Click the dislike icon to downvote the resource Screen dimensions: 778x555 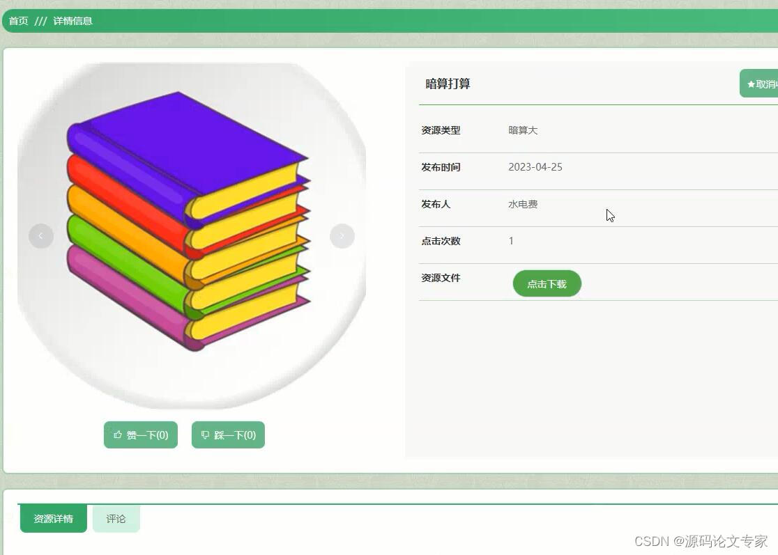[205, 435]
